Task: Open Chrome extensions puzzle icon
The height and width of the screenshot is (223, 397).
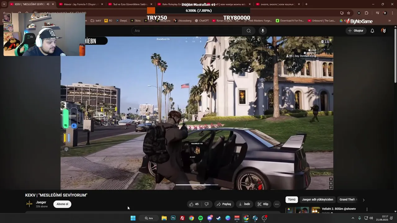Action: click(x=366, y=13)
